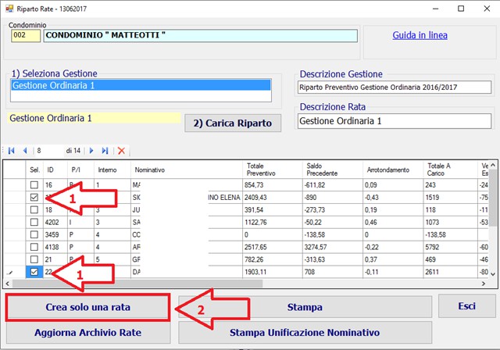
Task: Tick the checkbox for row ID 21
Action: pos(34,259)
